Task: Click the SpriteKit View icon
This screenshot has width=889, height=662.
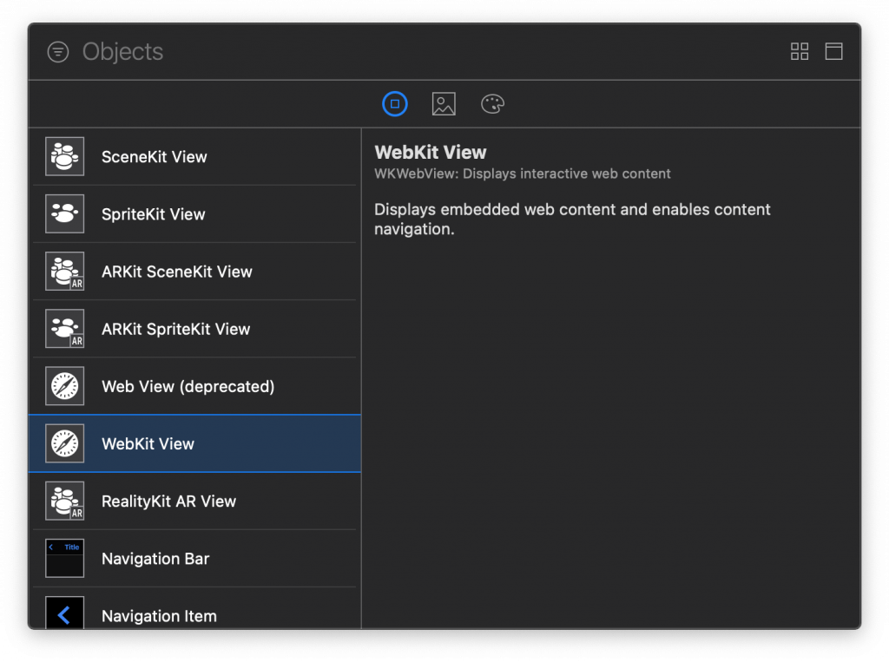Action: [x=65, y=214]
